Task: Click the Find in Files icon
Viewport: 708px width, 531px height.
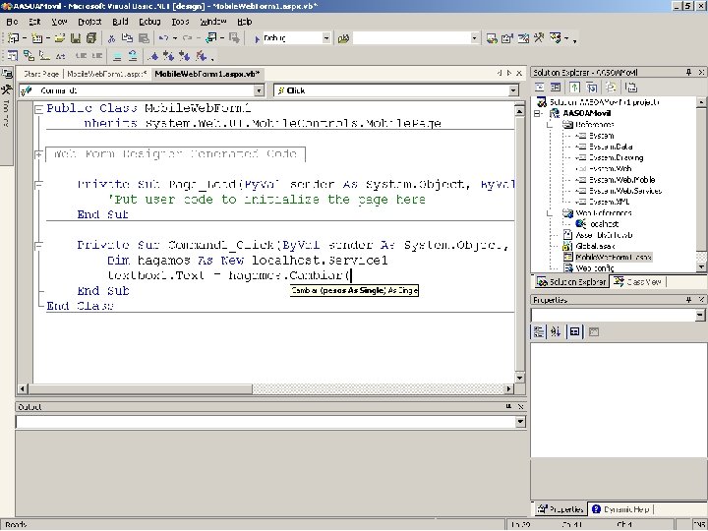Action: pyautogui.click(x=343, y=38)
